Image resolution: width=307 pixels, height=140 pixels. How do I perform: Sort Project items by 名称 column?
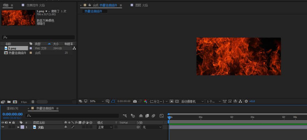[8, 44]
